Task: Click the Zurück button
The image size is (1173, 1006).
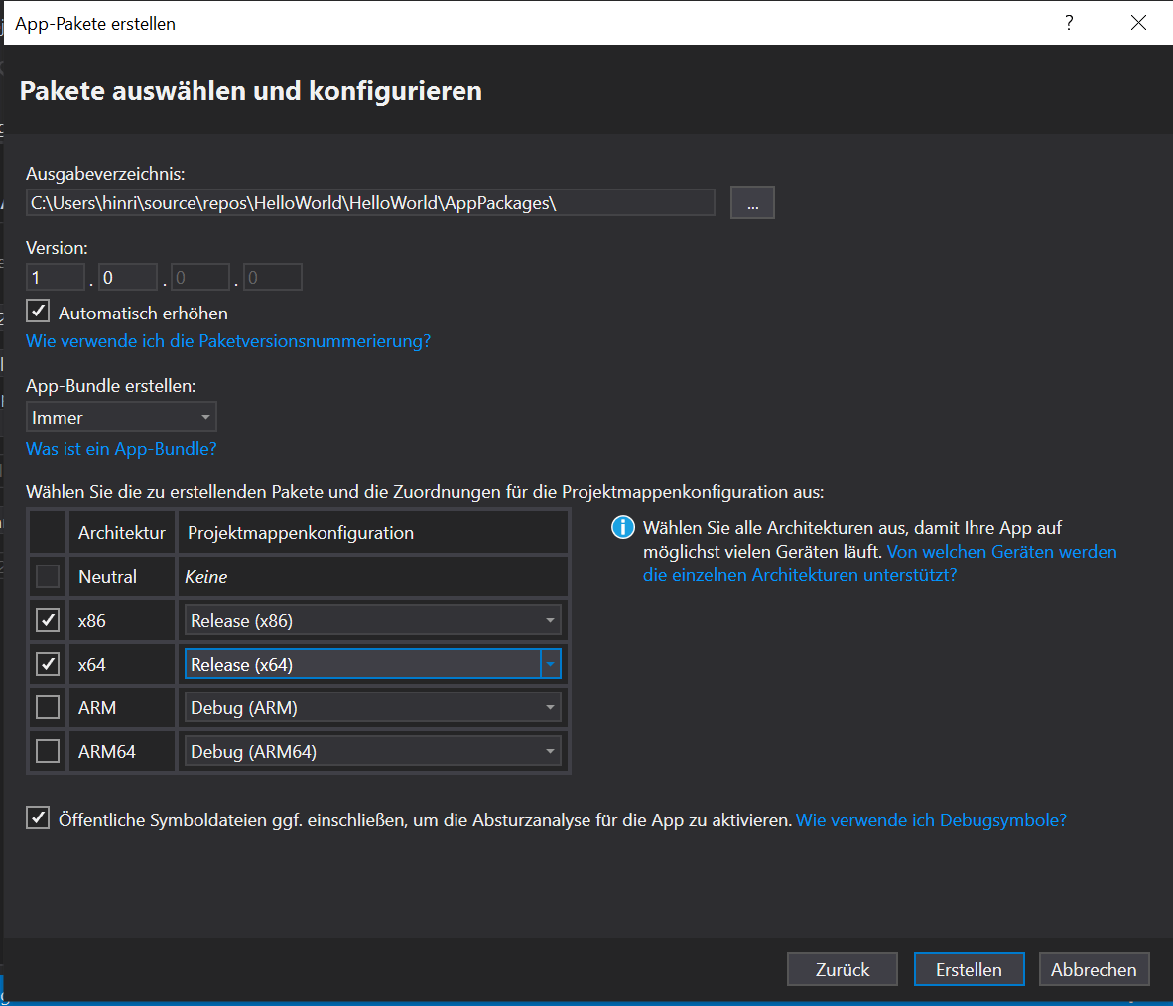Action: tap(842, 969)
